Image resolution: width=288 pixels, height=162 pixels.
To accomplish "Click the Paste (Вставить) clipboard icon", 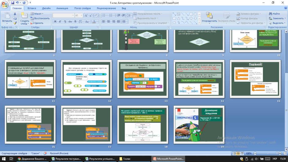I will point(7,16).
